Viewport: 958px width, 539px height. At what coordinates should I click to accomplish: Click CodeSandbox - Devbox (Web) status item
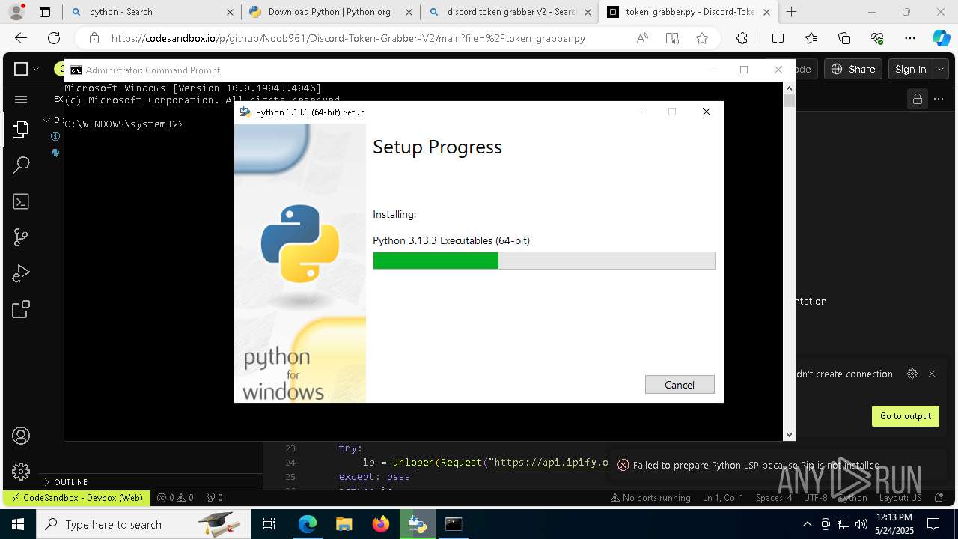tap(76, 497)
